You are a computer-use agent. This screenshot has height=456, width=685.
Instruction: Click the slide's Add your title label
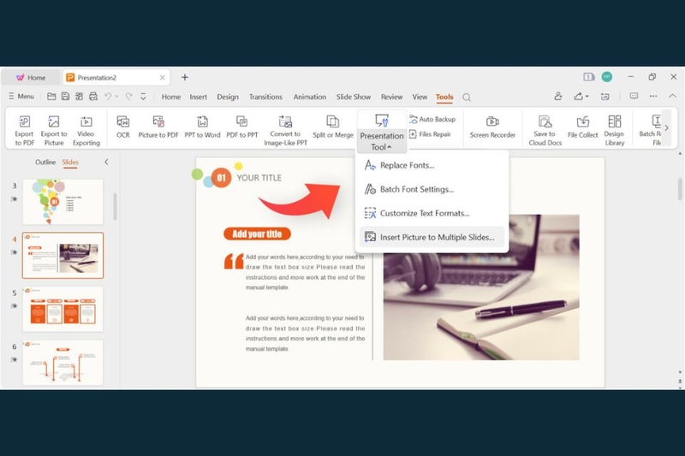tap(257, 234)
